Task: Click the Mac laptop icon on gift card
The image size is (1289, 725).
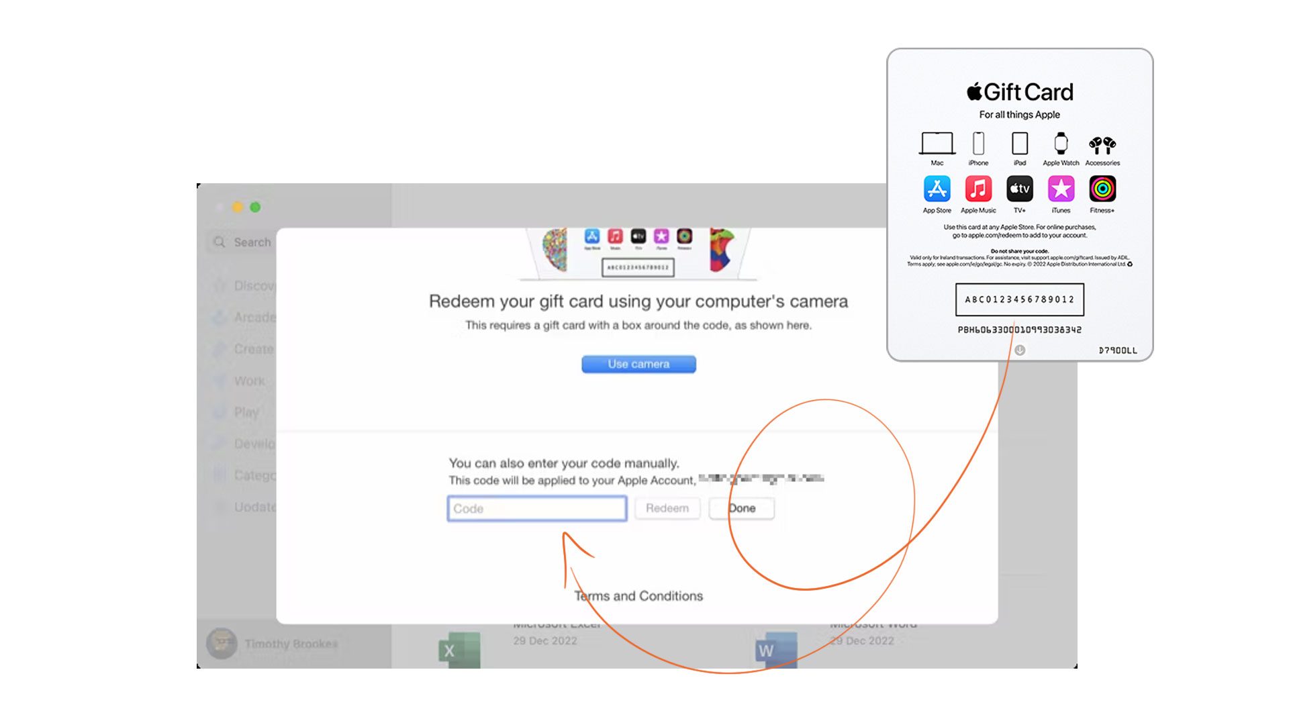Action: 937,143
